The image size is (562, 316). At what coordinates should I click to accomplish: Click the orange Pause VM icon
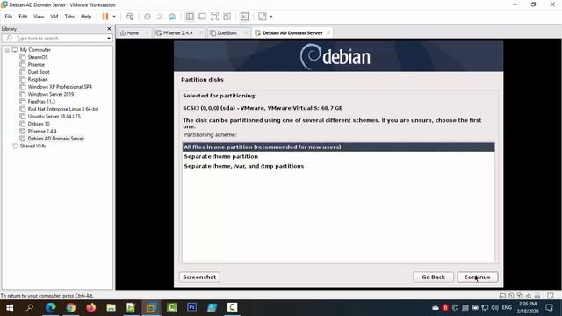point(105,17)
